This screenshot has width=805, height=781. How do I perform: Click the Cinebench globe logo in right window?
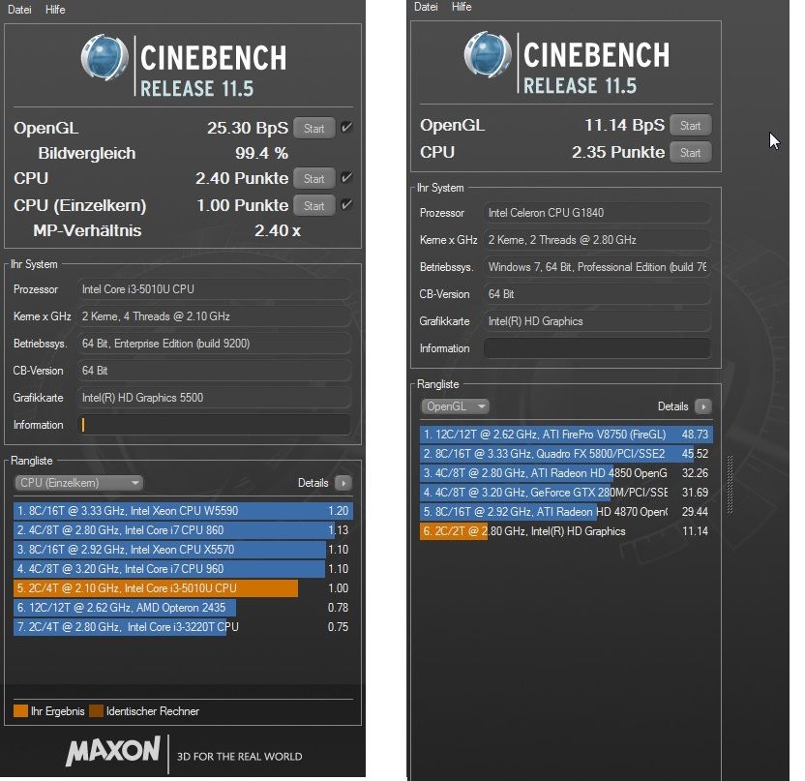click(x=488, y=54)
